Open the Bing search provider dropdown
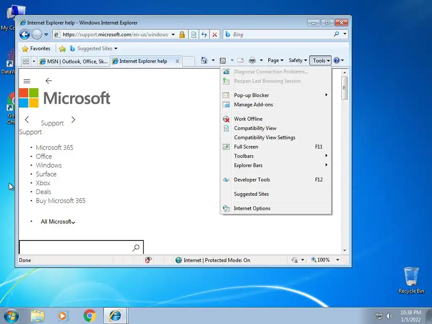The height and width of the screenshot is (324, 432). click(345, 34)
